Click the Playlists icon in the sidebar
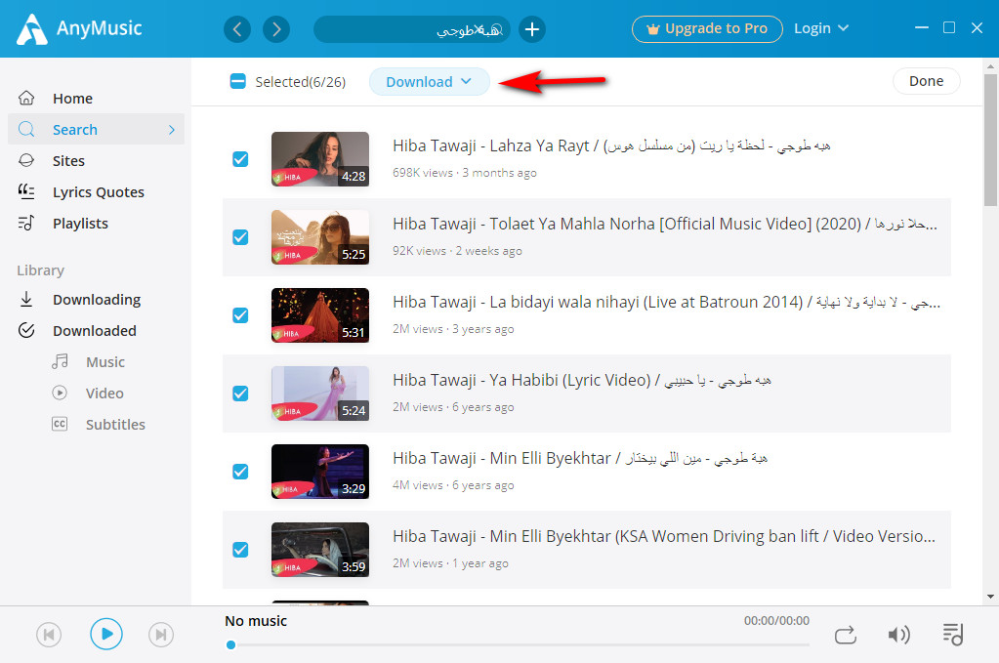Image resolution: width=999 pixels, height=663 pixels. [26, 223]
